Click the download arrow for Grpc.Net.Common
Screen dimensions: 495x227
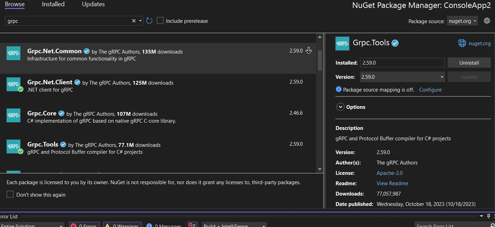(x=309, y=51)
